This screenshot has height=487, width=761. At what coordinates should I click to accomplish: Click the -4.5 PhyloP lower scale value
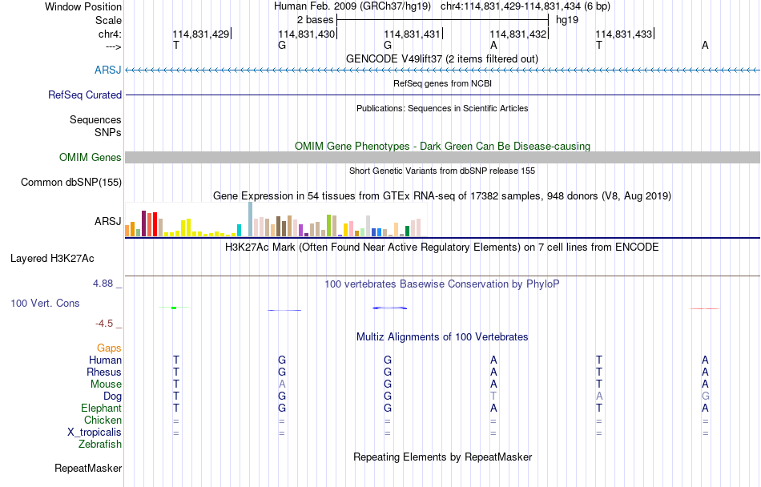(x=104, y=324)
